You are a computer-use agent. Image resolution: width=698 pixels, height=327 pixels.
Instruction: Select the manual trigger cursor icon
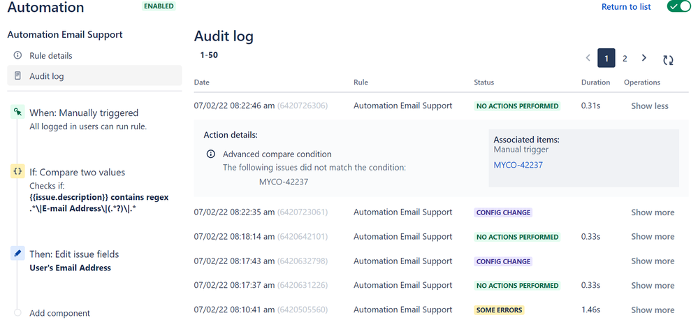point(17,112)
